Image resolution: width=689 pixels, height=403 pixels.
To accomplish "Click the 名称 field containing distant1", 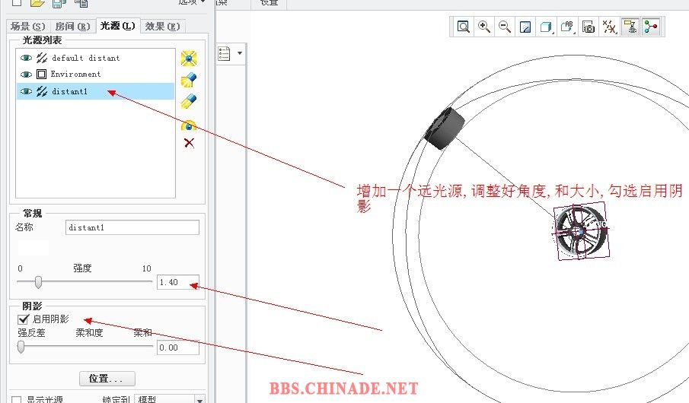I will click(x=132, y=227).
